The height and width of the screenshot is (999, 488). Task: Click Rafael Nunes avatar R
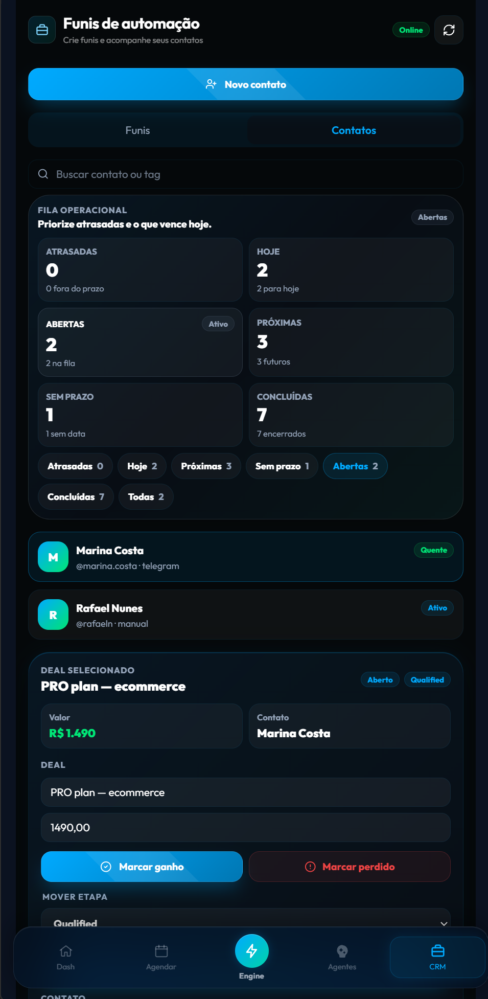tap(53, 615)
